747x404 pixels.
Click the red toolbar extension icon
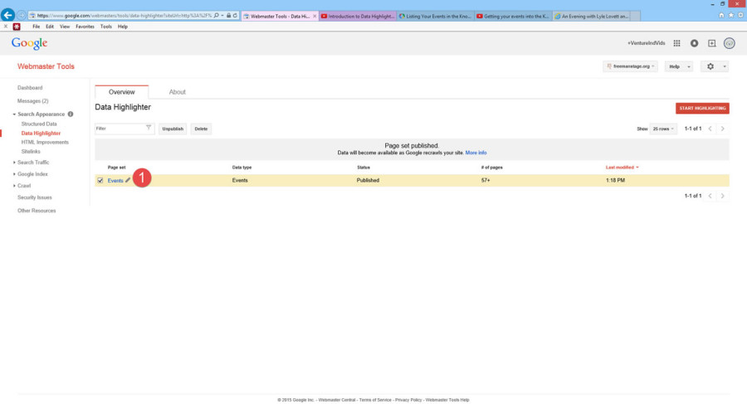click(x=17, y=27)
